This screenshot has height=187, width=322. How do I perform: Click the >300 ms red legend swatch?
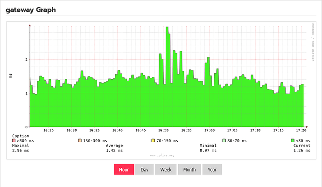(14, 141)
